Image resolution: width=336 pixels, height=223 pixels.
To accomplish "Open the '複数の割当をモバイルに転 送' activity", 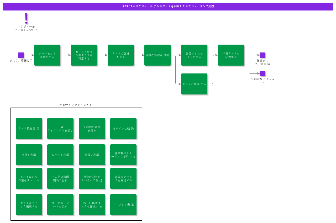I will (x=92, y=178).
